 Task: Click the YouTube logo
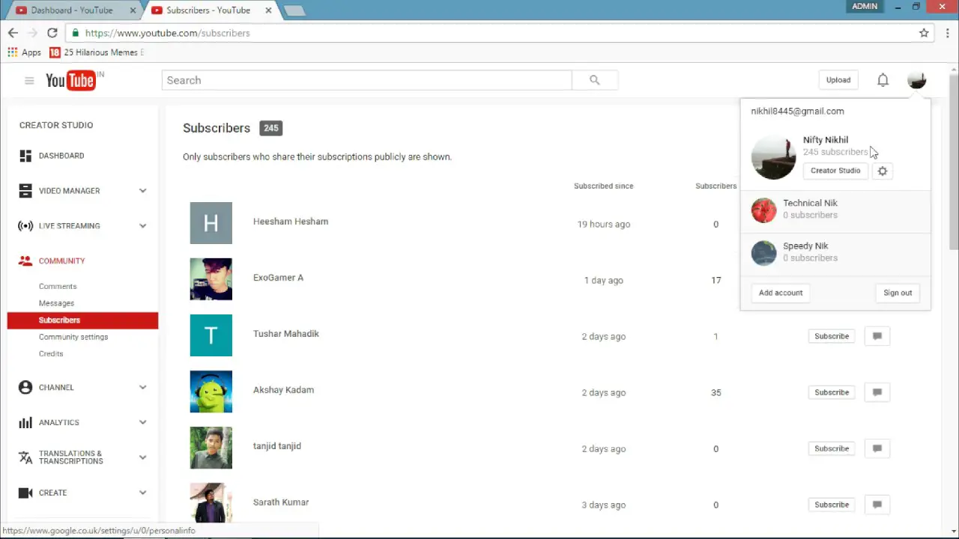click(71, 80)
